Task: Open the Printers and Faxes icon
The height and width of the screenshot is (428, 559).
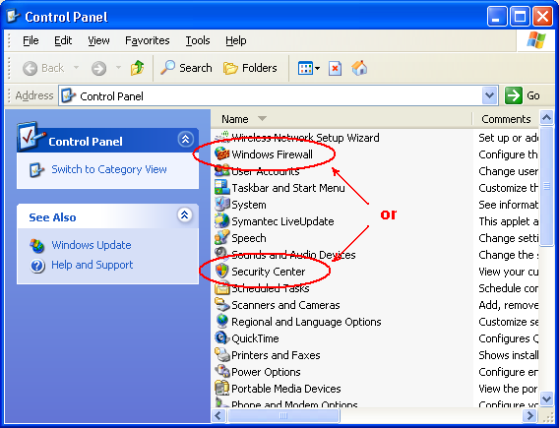Action: click(221, 355)
